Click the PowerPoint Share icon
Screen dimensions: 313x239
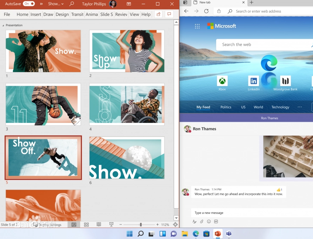click(158, 14)
